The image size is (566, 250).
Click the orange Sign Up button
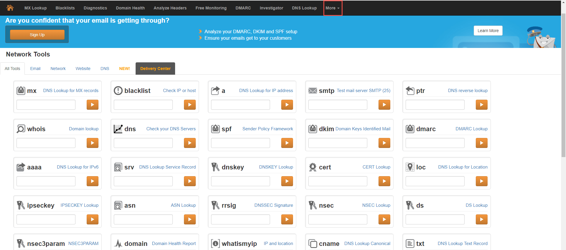[37, 35]
